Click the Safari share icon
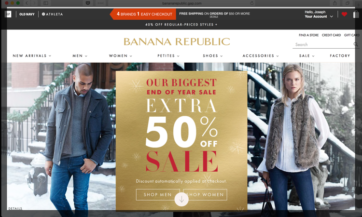The image size is (362, 217). click(x=335, y=3)
